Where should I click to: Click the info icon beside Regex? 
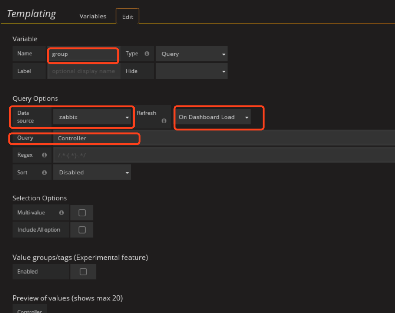coord(44,155)
